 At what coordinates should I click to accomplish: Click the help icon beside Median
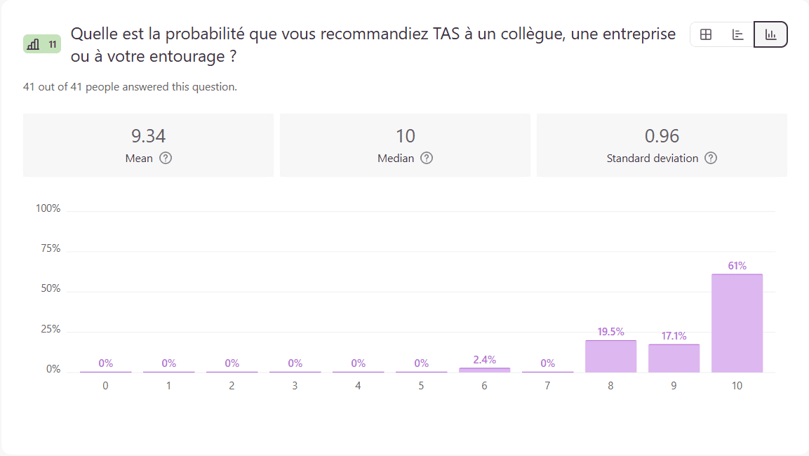427,158
